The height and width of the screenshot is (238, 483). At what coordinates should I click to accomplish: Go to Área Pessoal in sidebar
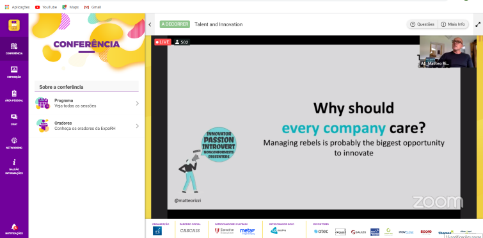(x=14, y=96)
